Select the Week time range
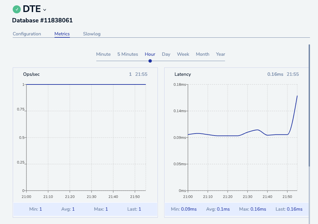 click(x=183, y=54)
